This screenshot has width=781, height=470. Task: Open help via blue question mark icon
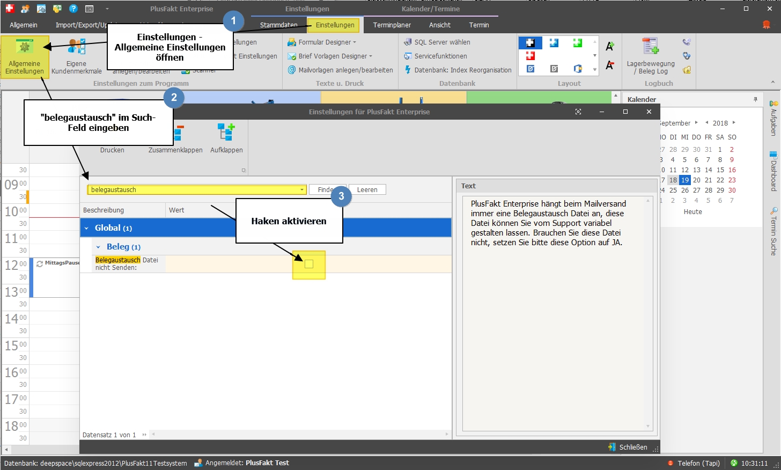[73, 9]
